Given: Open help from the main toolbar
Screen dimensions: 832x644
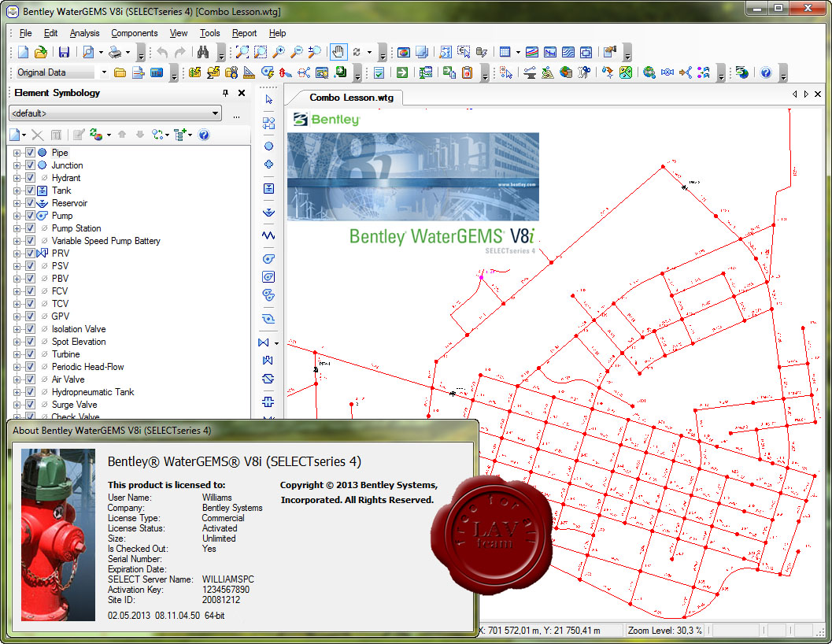Looking at the screenshot, I should pos(766,72).
